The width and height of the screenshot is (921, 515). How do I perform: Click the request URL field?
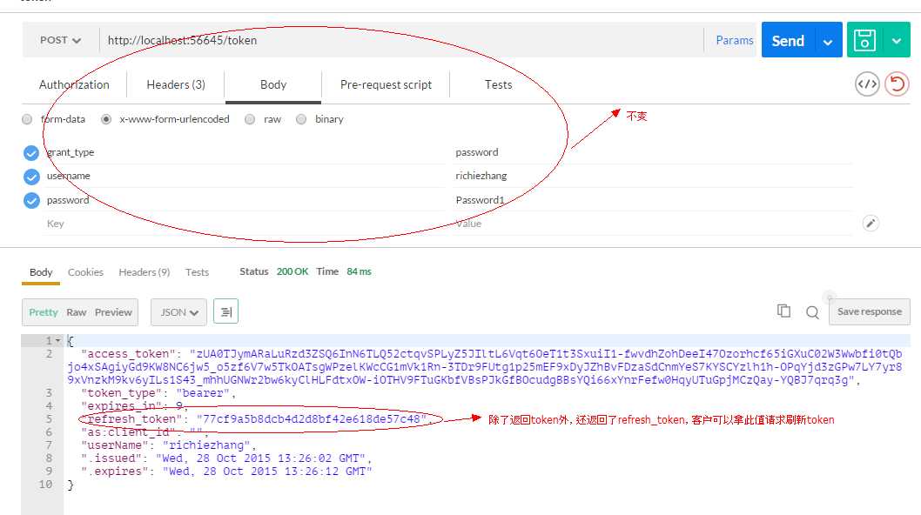click(401, 41)
